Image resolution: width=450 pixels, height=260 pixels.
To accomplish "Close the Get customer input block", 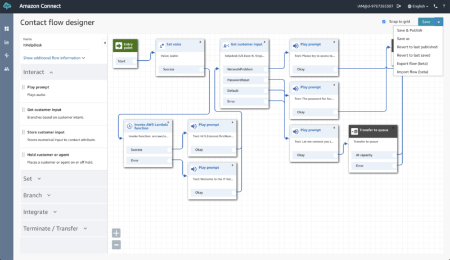I will click(264, 42).
